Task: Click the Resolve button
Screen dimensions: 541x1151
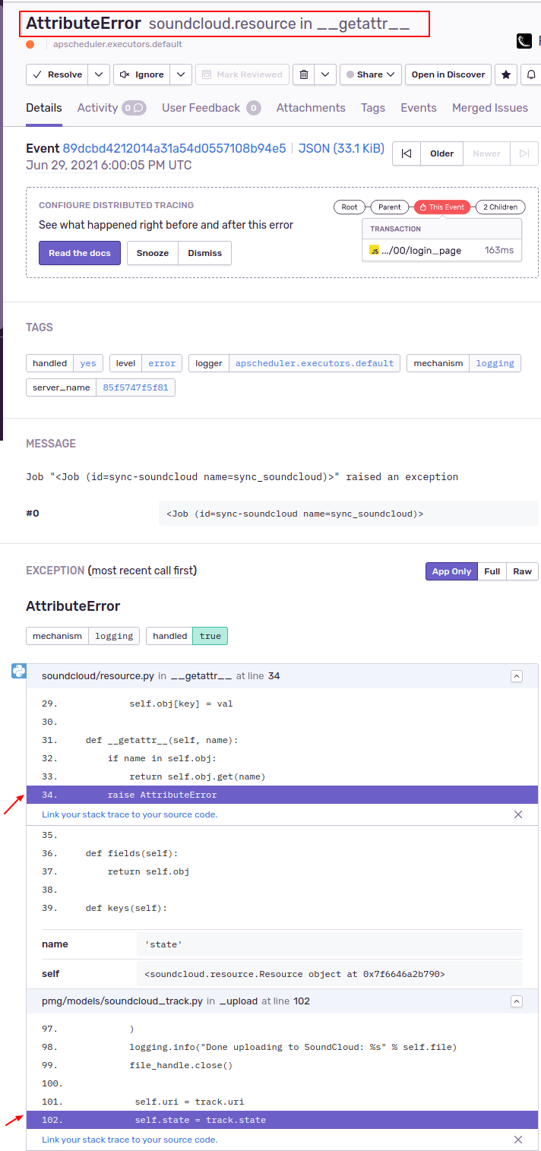Action: [57, 74]
